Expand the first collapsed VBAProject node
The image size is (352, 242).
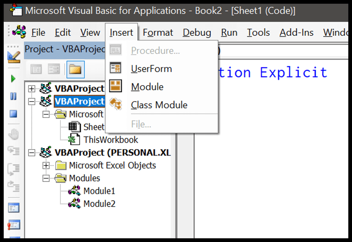tap(31, 89)
